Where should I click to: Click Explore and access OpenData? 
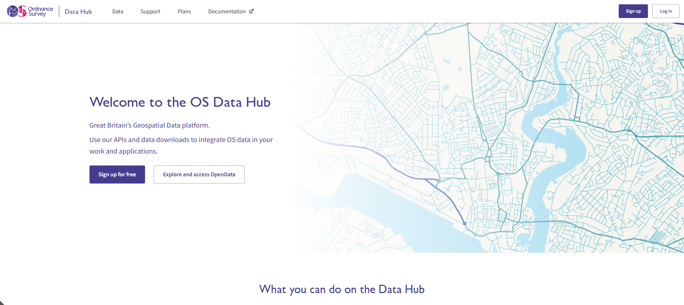[199, 174]
